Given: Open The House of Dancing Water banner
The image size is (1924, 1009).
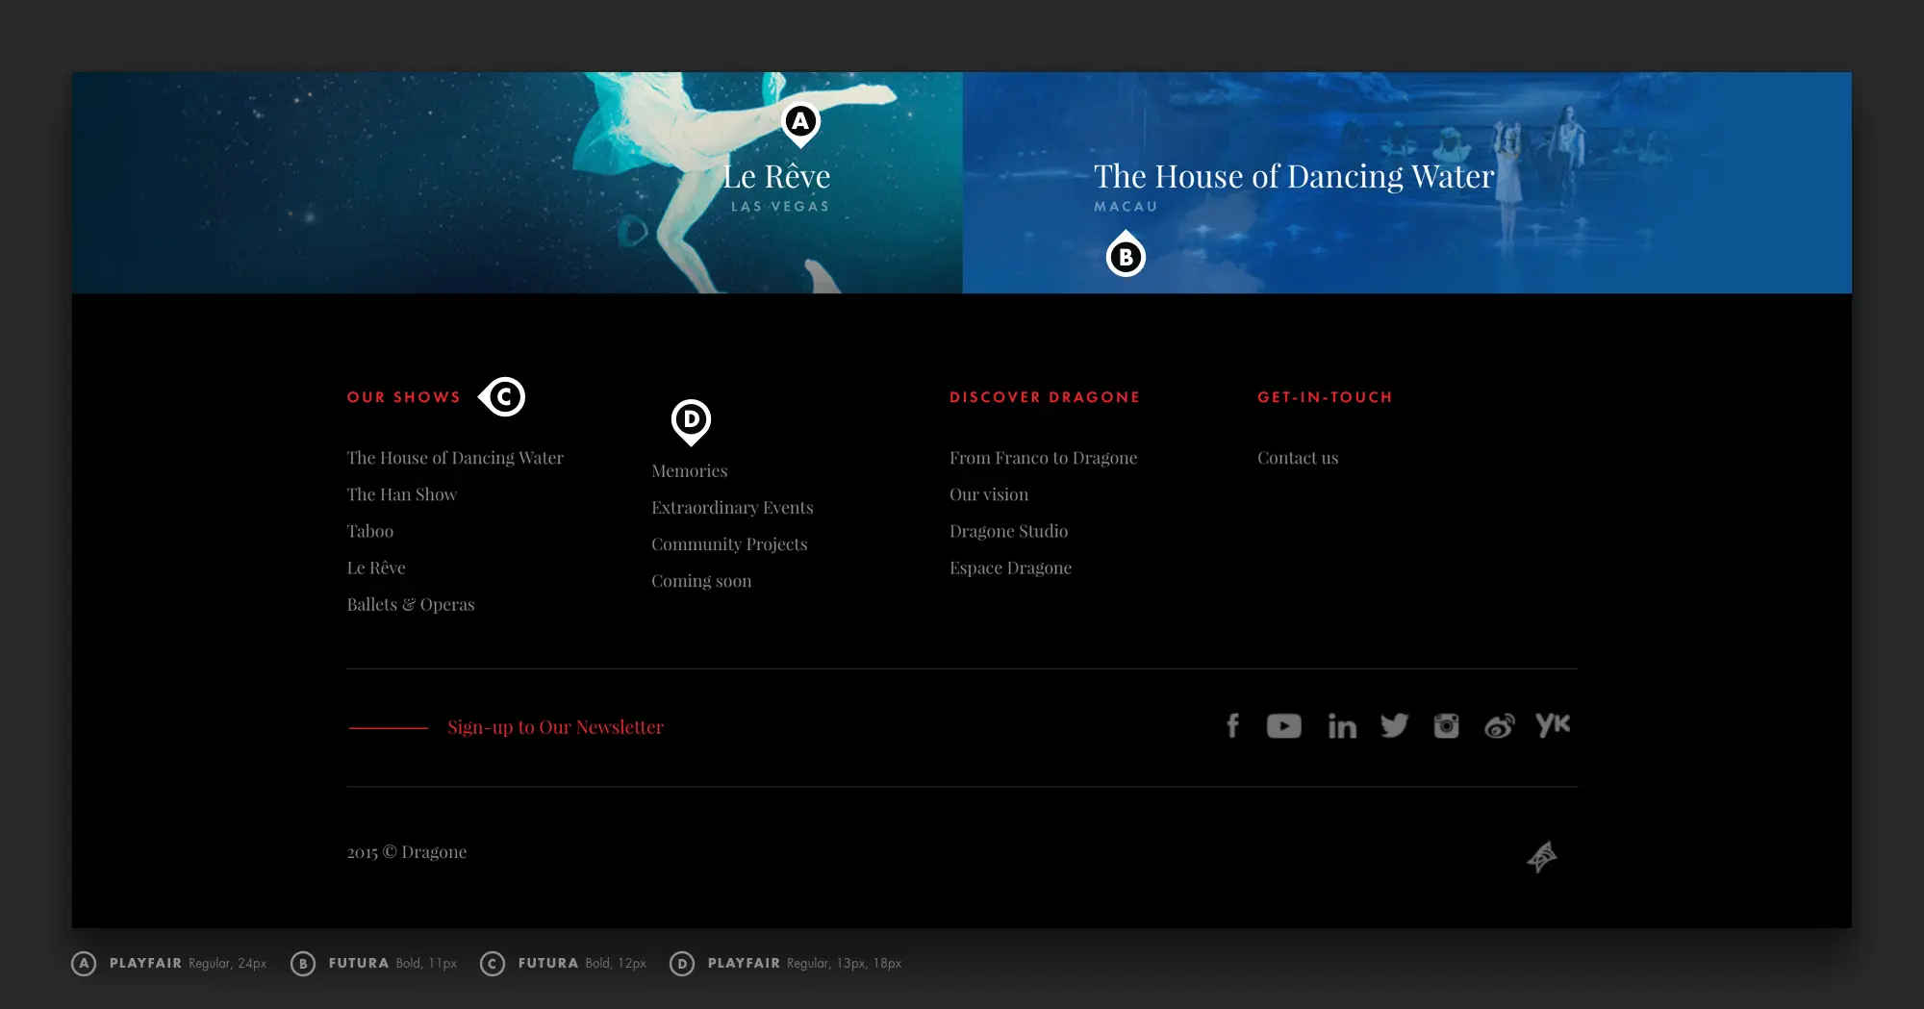Looking at the screenshot, I should (1406, 183).
